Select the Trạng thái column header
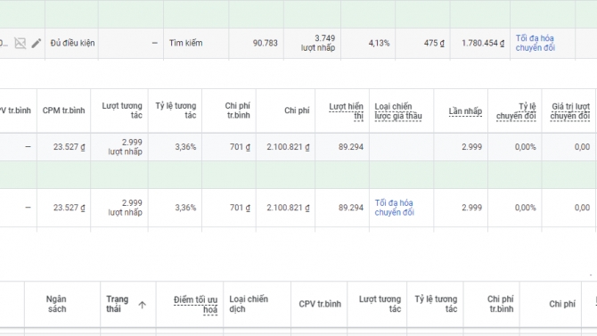 point(118,304)
